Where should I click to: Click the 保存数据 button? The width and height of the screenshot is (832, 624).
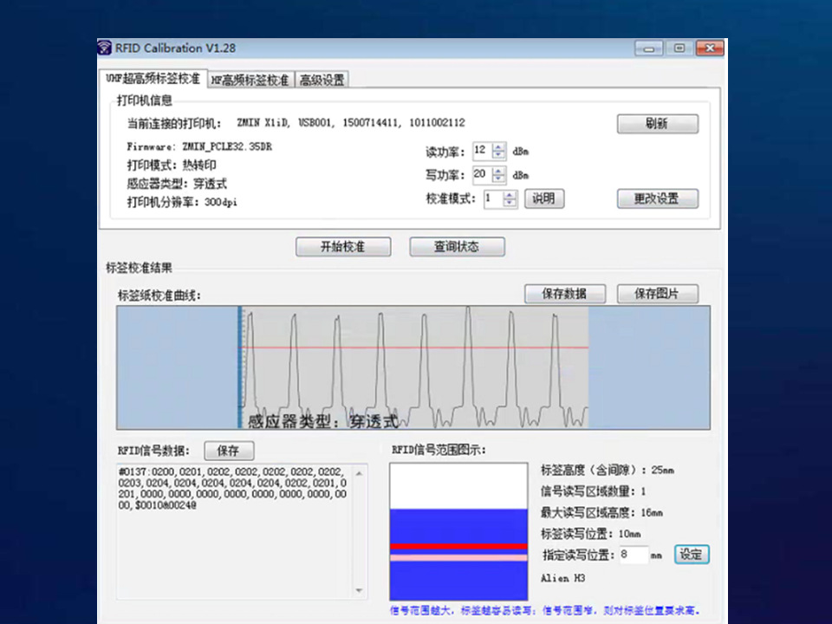[564, 294]
